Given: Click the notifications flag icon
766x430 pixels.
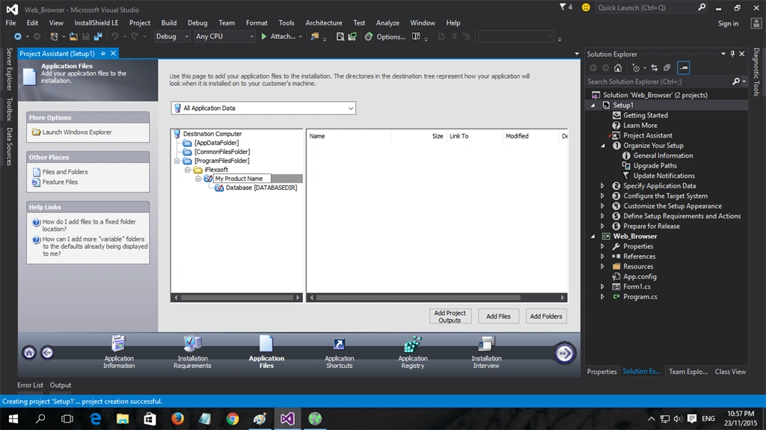Looking at the screenshot, I should [x=563, y=7].
